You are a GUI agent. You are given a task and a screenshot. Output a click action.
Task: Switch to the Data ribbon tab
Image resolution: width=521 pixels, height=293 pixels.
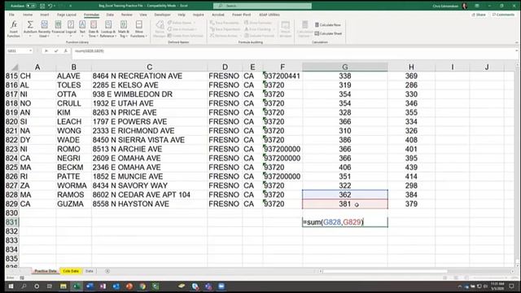pyautogui.click(x=110, y=15)
